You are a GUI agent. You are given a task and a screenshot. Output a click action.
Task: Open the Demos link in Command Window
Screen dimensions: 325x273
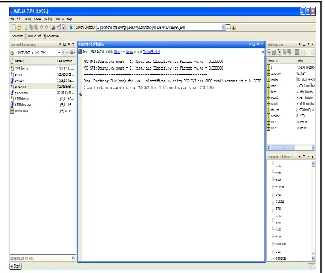tap(129, 52)
